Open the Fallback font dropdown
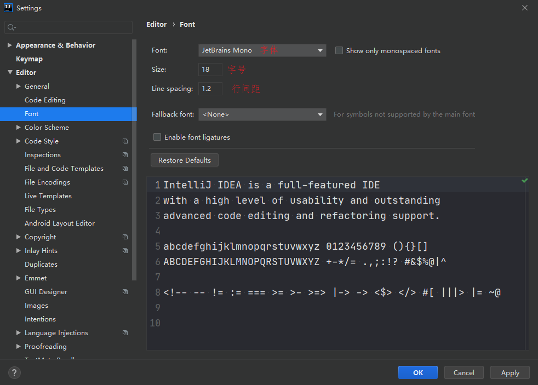The height and width of the screenshot is (385, 538). (x=262, y=114)
